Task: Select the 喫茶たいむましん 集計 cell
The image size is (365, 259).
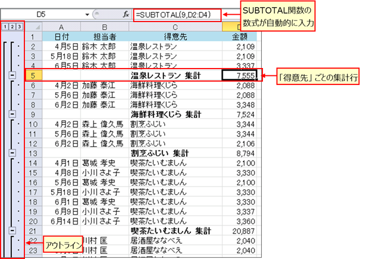Action: coord(175,231)
